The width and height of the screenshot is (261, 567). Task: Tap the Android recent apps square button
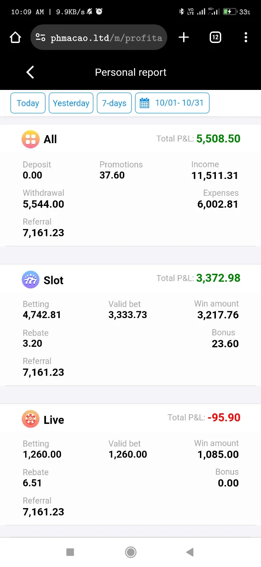click(70, 552)
